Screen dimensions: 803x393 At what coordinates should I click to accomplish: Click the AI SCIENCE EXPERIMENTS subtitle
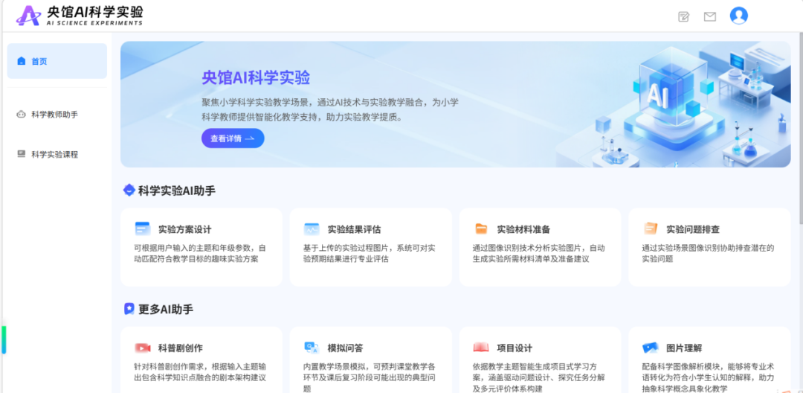coord(94,23)
